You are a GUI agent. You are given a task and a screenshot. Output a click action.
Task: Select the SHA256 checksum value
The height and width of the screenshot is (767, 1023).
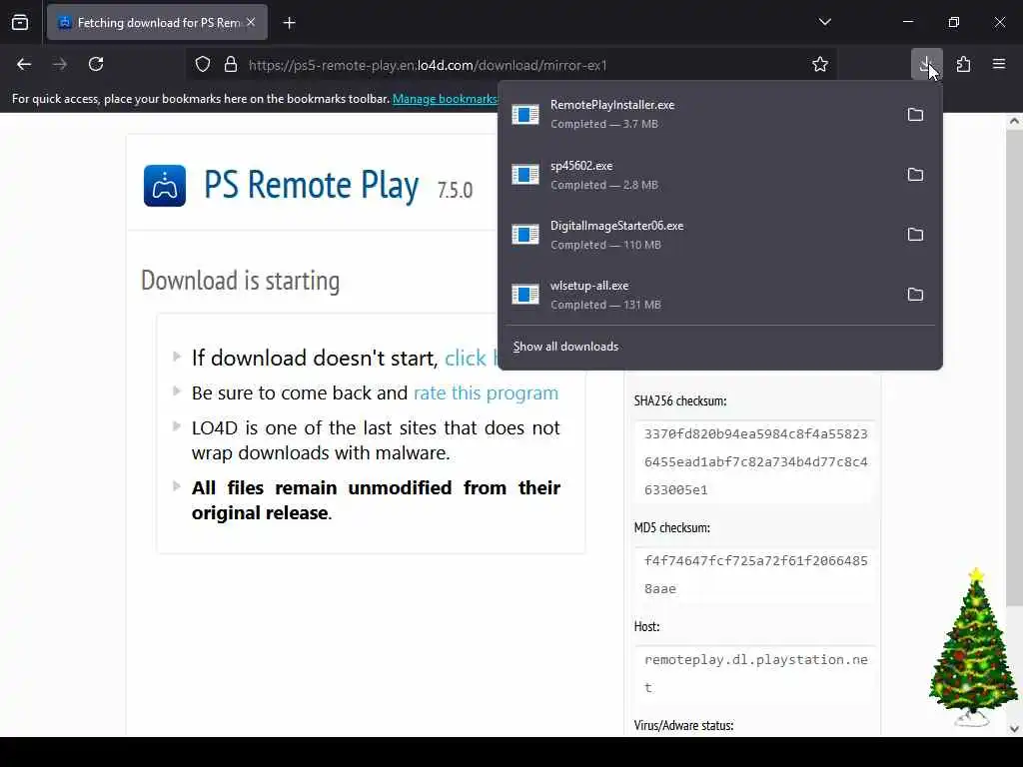pos(755,461)
